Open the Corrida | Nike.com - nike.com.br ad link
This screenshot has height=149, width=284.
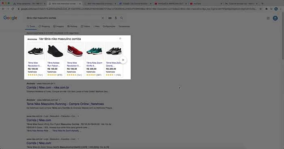pyautogui.click(x=47, y=87)
